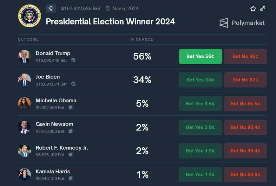Click Bet No 45¢ for Donald Trump

pos(245,56)
